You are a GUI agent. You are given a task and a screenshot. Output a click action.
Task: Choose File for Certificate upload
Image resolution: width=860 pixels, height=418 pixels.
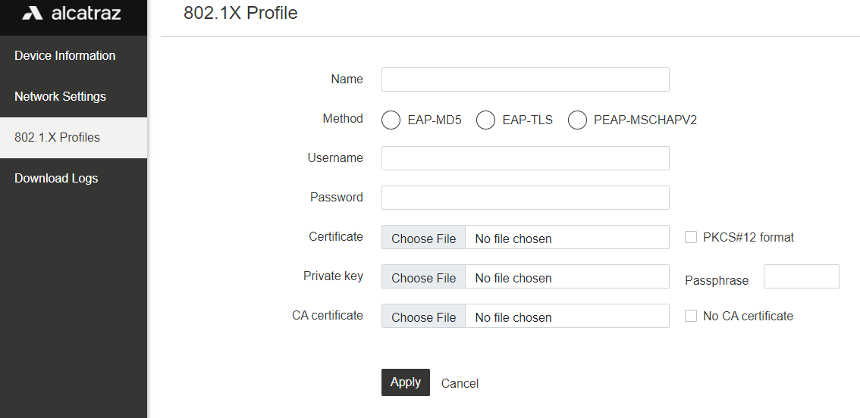point(423,237)
